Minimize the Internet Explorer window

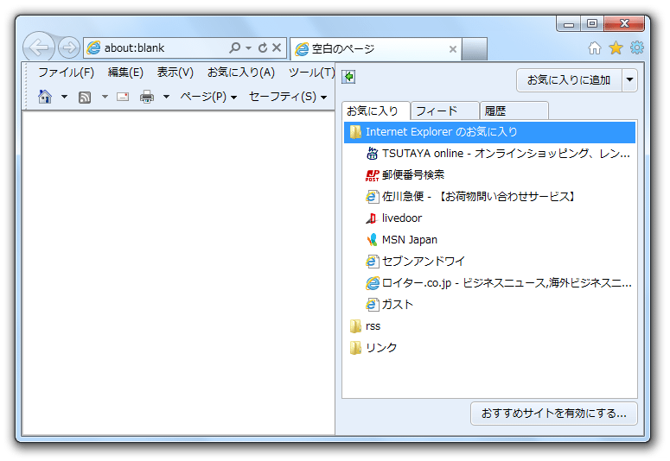click(568, 24)
